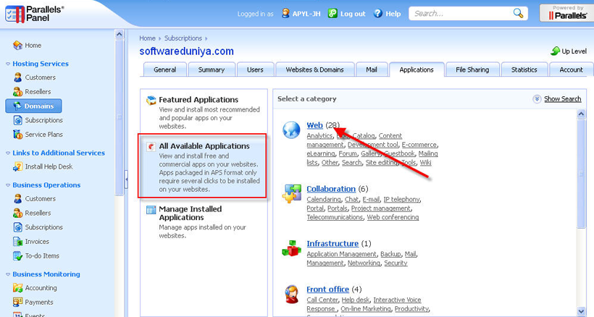Click the Front office headset icon

coord(291,295)
